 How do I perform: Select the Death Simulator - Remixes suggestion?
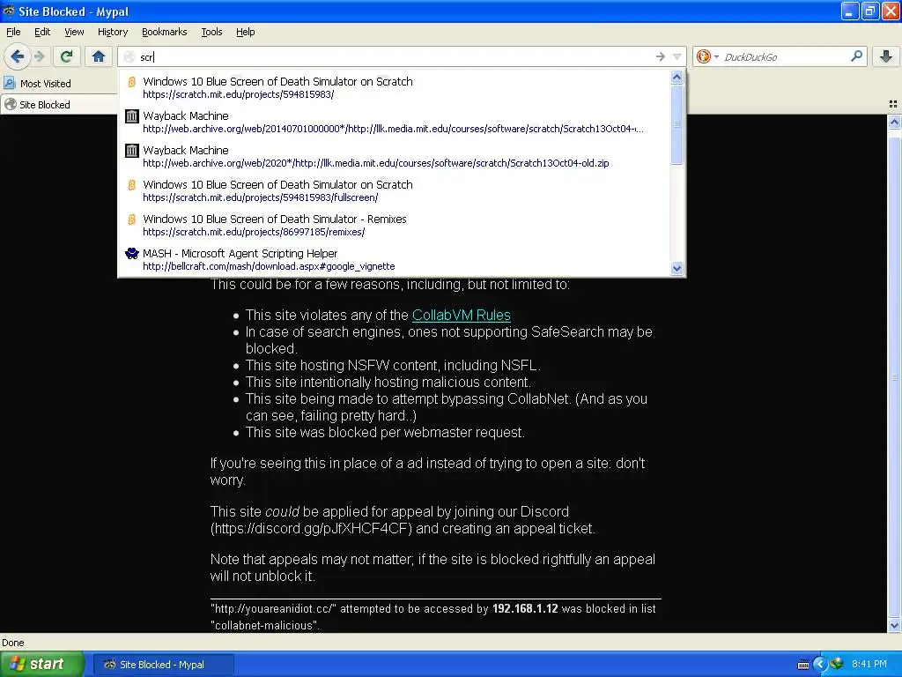pos(395,226)
